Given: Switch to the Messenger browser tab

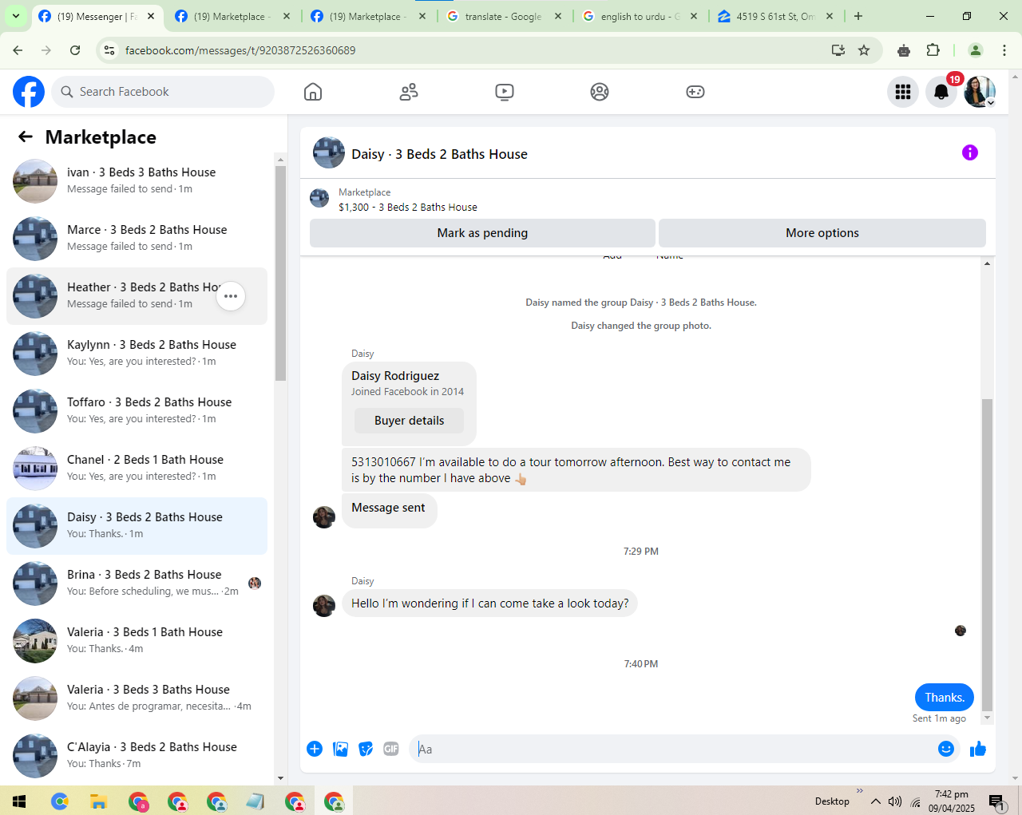Looking at the screenshot, I should coord(97,16).
